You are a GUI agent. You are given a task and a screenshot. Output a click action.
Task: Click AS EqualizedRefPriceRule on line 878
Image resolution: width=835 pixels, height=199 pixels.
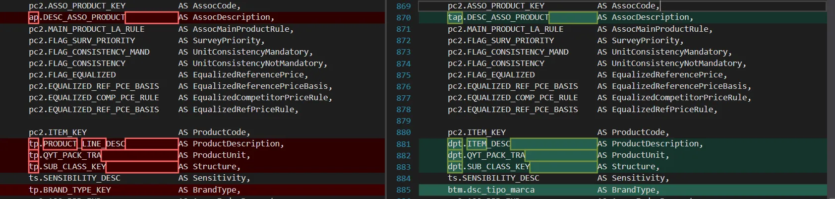(657, 109)
